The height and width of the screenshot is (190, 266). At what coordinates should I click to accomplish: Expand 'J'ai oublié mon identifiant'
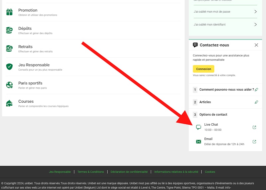[255, 24]
